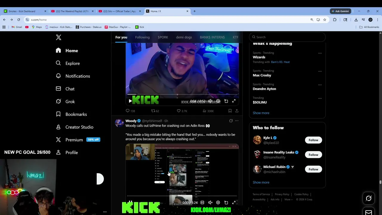View analytics showing 338K views
The width and height of the screenshot is (382, 215).
point(208,111)
